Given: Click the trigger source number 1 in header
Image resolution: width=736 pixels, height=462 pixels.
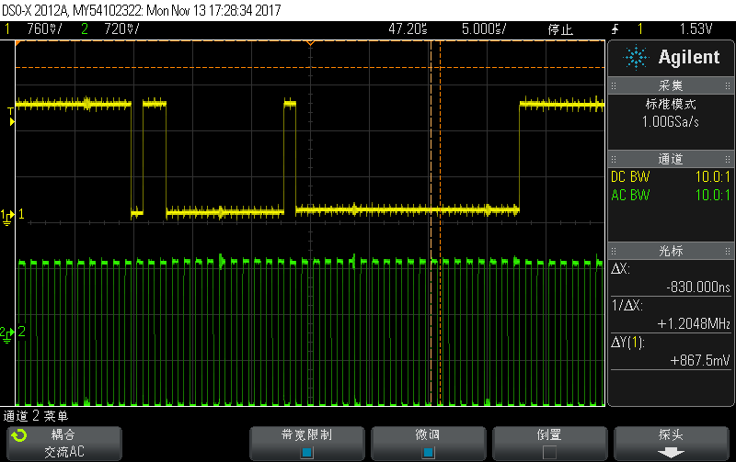Looking at the screenshot, I should point(640,29).
